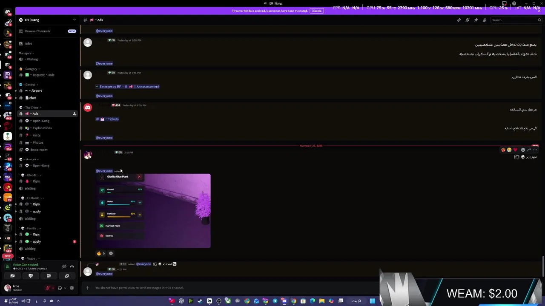
Task: Show pinned messages
Action: (476, 20)
